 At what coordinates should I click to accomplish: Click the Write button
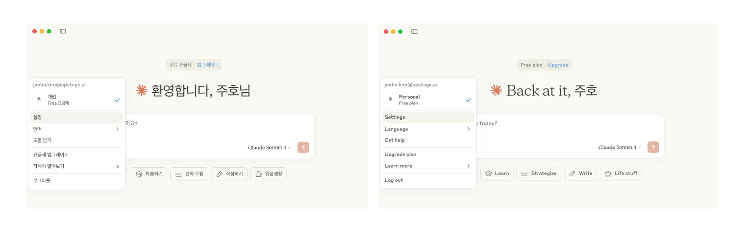click(x=580, y=173)
